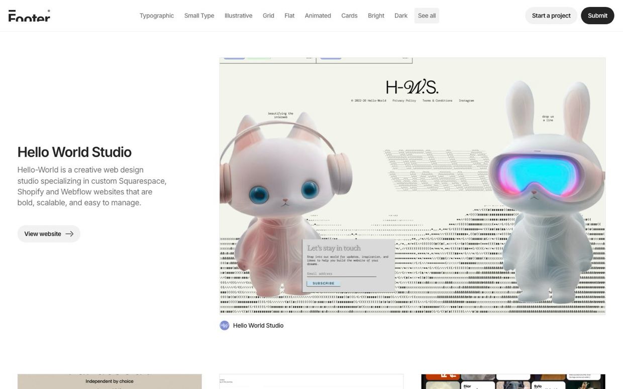
Task: Filter by Typographic category
Action: [x=157, y=16]
